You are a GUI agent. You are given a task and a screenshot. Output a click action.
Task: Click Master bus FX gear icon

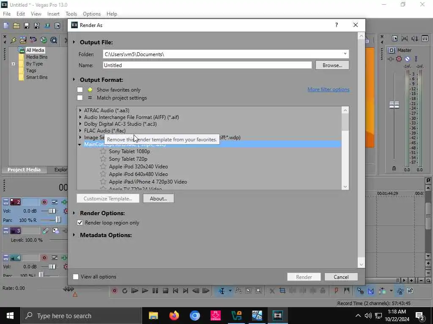pyautogui.click(x=399, y=59)
